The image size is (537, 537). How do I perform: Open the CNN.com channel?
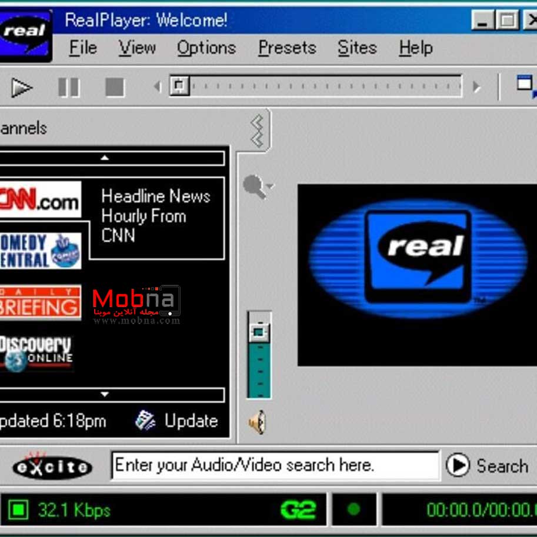point(40,200)
